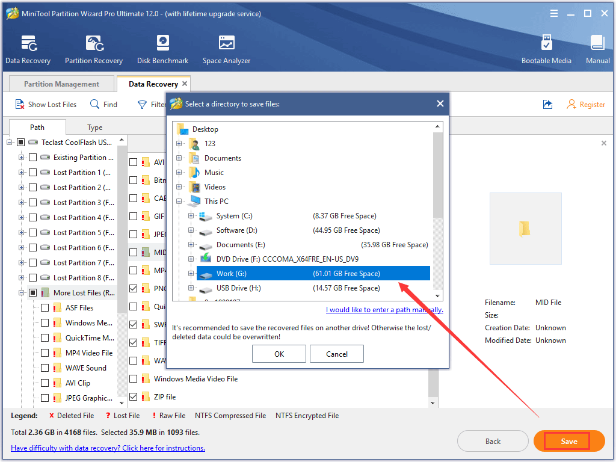The image size is (616, 462).
Task: Select Software (D:) drive
Action: pos(237,230)
